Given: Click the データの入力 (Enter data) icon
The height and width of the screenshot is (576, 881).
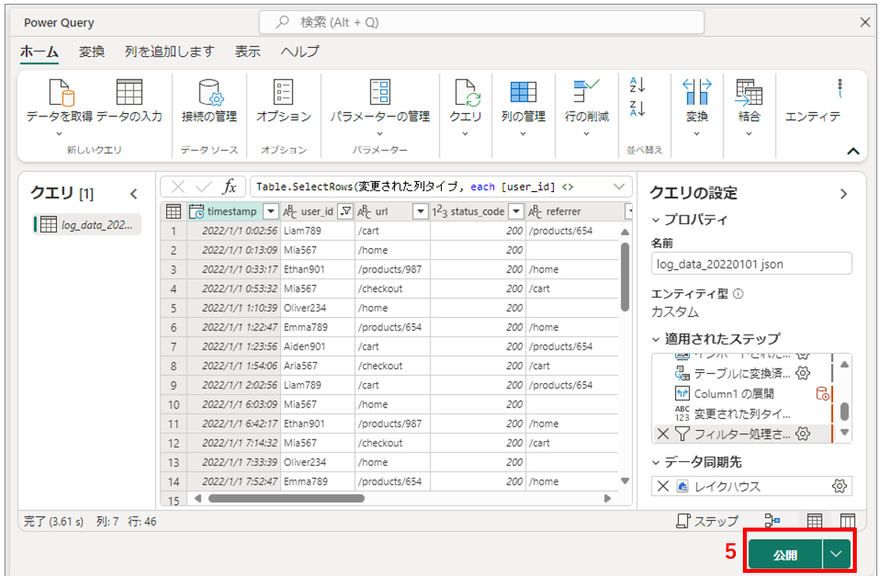Looking at the screenshot, I should click(130, 92).
